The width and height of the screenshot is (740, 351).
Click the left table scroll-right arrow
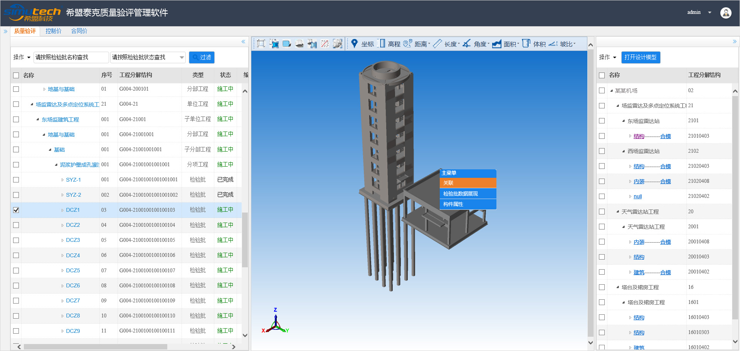click(234, 347)
